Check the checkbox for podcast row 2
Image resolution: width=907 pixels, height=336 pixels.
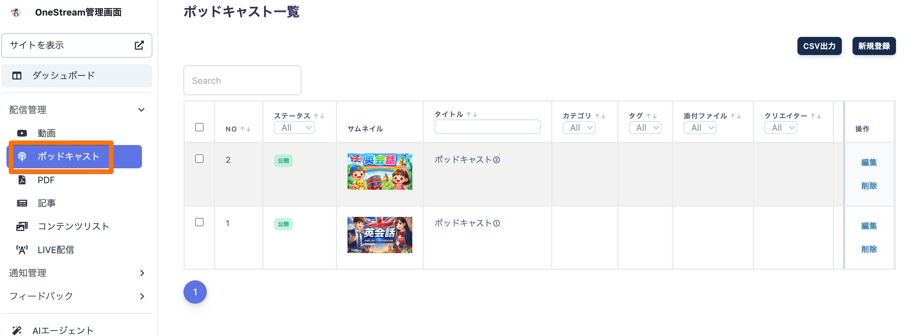pyautogui.click(x=199, y=159)
